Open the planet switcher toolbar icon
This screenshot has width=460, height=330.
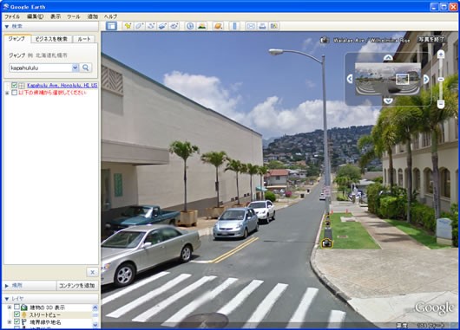[x=218, y=26]
